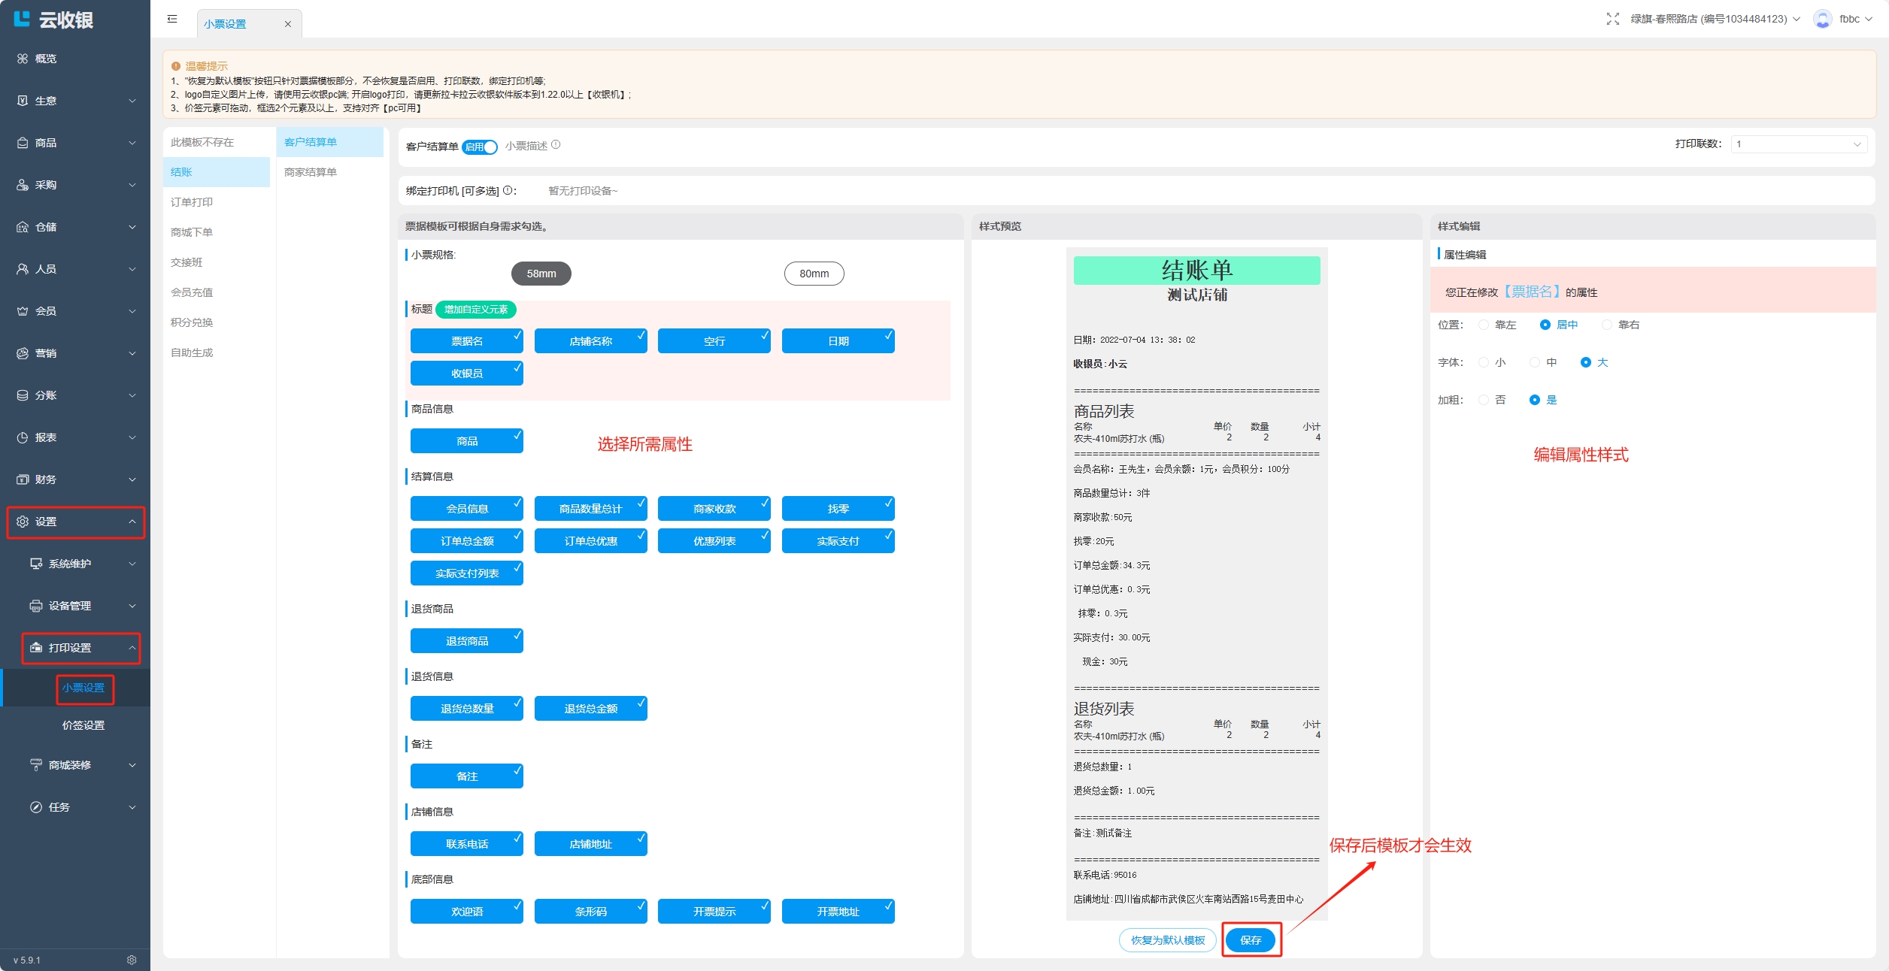The width and height of the screenshot is (1889, 971).
Task: Click the 保存 save button
Action: [1251, 940]
